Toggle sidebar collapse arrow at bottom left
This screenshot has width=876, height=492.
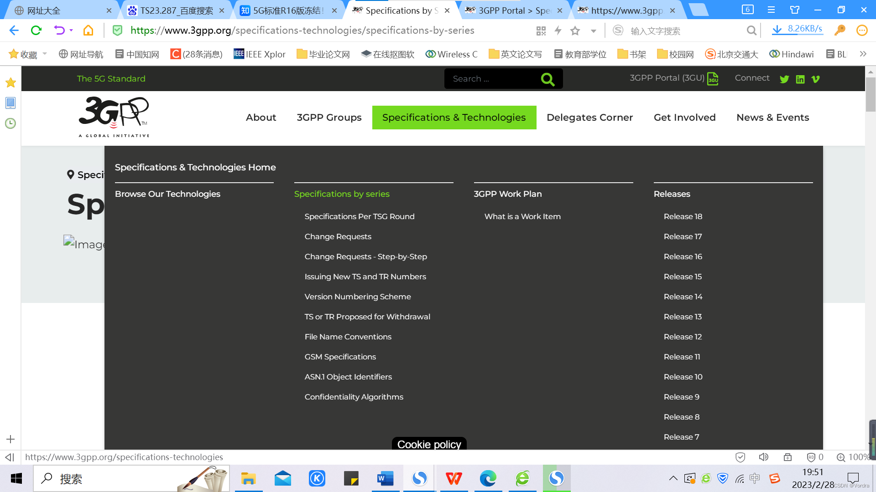(10, 457)
